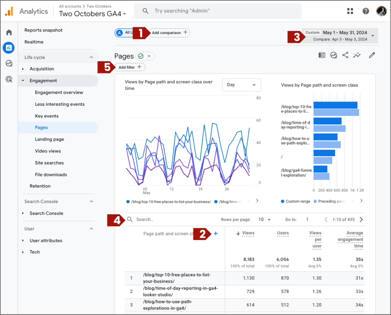Click row 1 top-10-free-places page path

point(177,278)
